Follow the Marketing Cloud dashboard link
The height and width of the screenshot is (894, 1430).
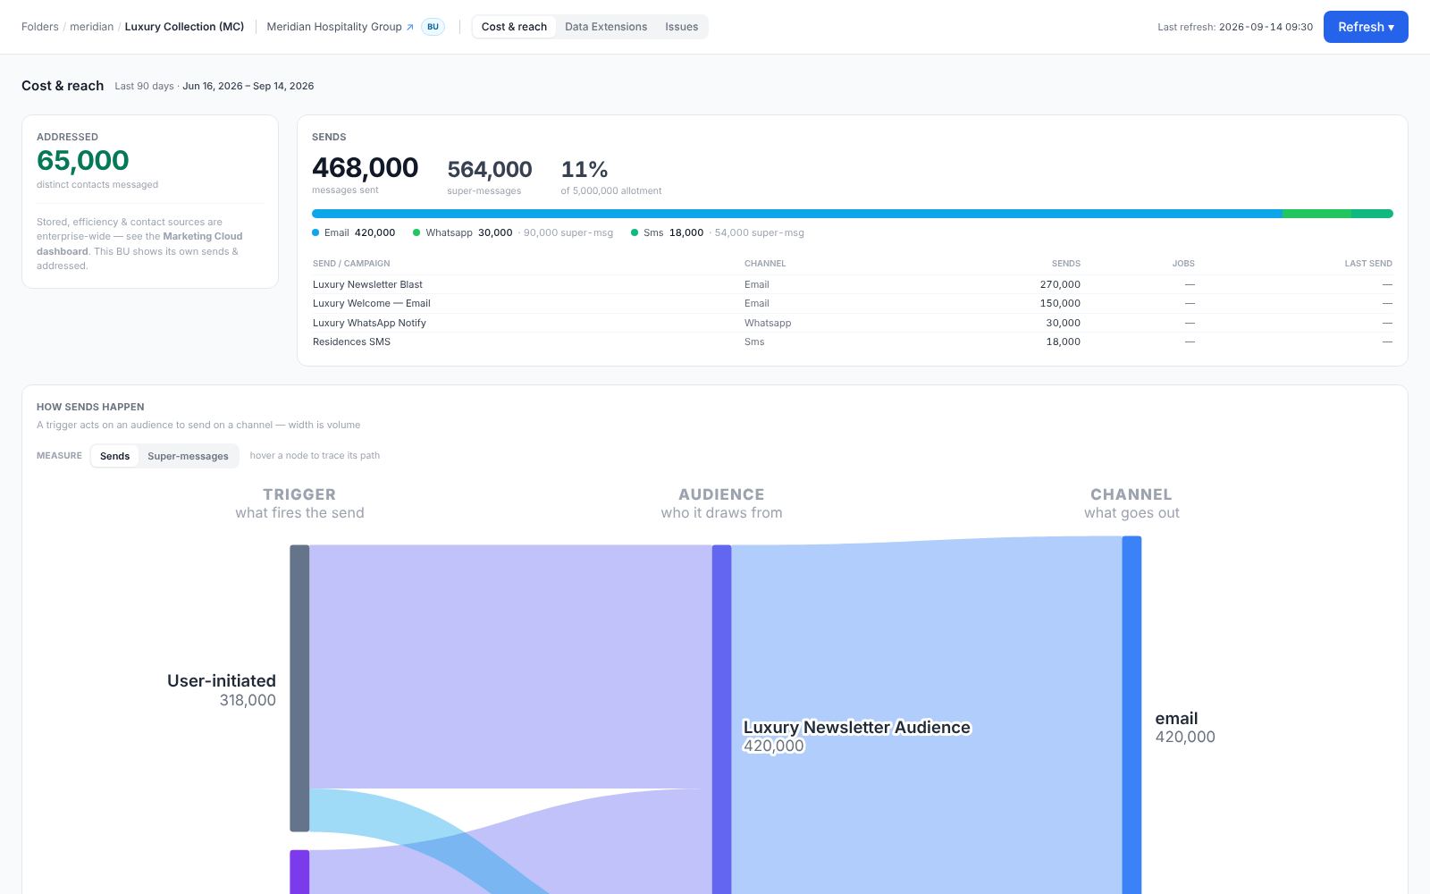click(139, 243)
